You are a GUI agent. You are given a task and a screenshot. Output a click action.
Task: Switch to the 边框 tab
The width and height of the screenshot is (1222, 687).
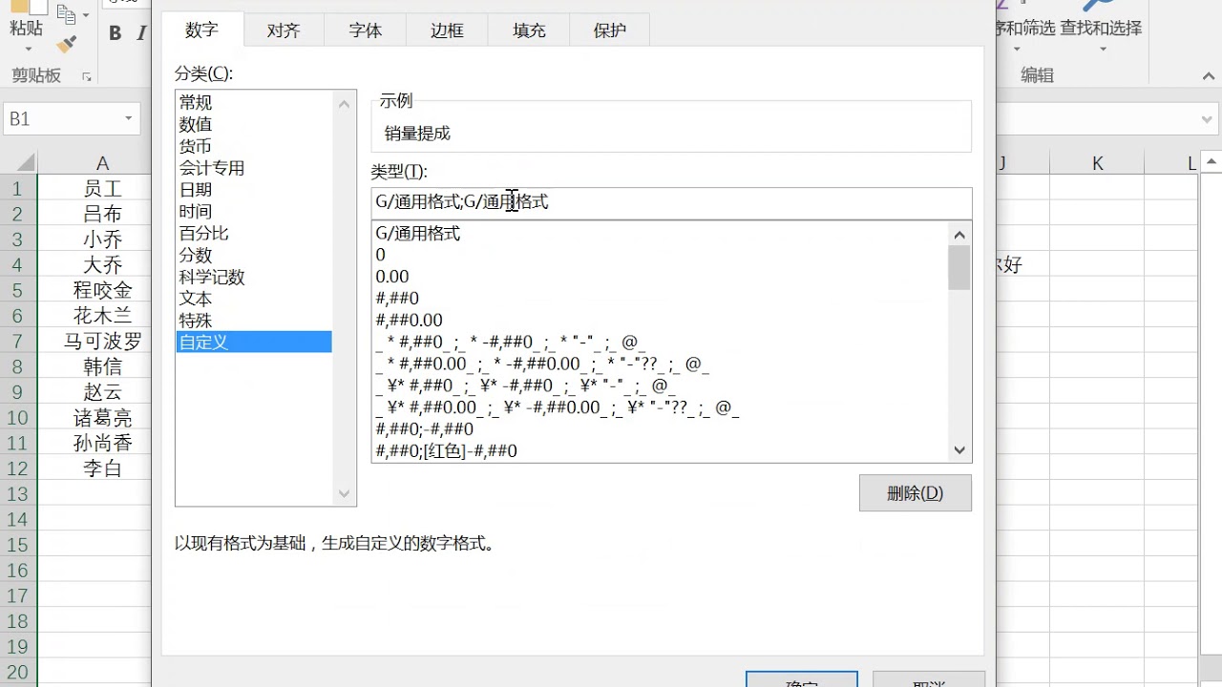point(447,31)
